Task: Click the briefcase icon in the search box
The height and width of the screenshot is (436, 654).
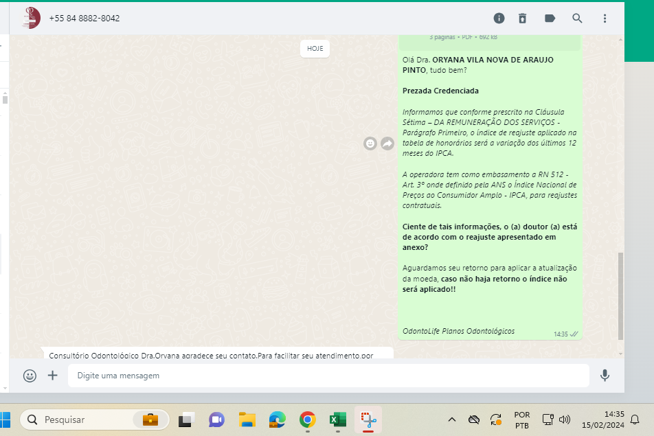Action: coord(150,420)
